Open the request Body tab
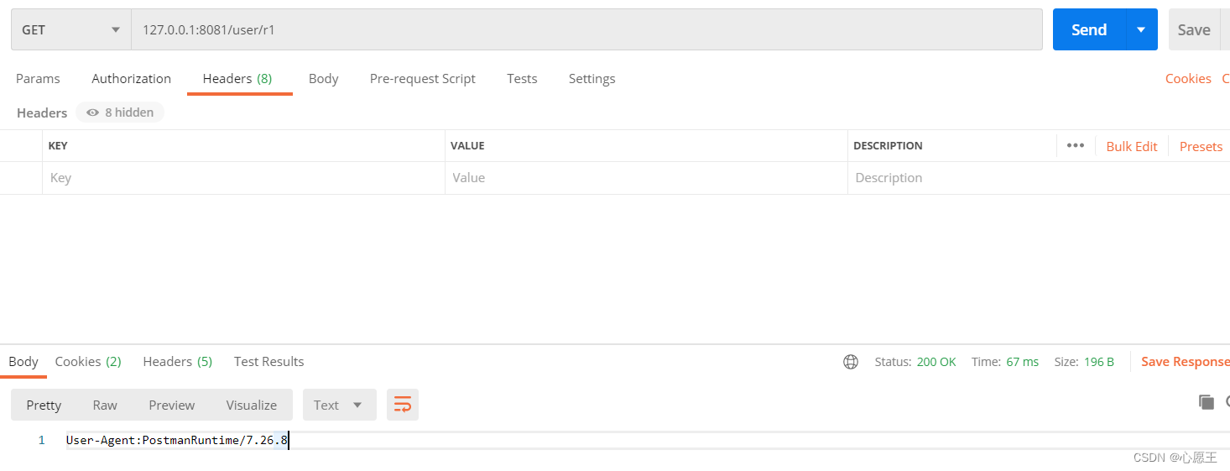Image resolution: width=1230 pixels, height=471 pixels. pyautogui.click(x=323, y=78)
